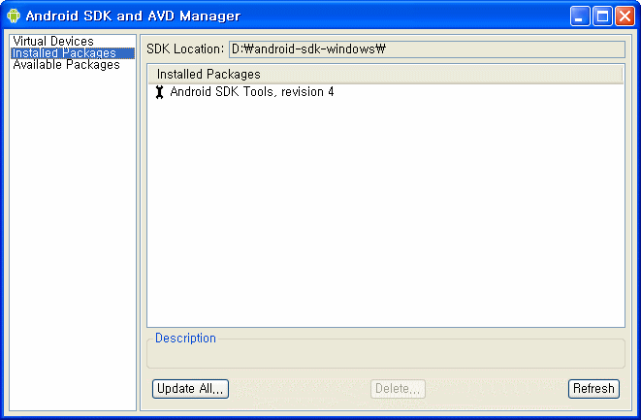
Task: Refresh the installed packages list
Action: 593,389
